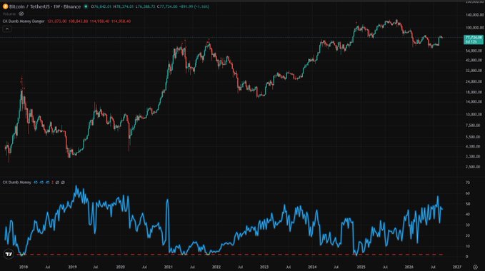Image resolution: width=485 pixels, height=271 pixels.
Task: Click 30 on the indicator pane scale
Action: coord(468,225)
